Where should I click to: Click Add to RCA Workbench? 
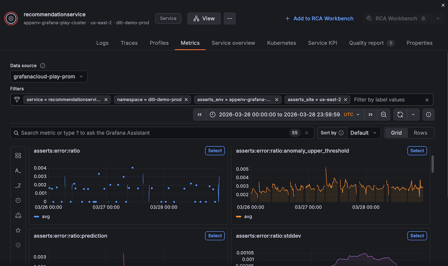pos(319,18)
